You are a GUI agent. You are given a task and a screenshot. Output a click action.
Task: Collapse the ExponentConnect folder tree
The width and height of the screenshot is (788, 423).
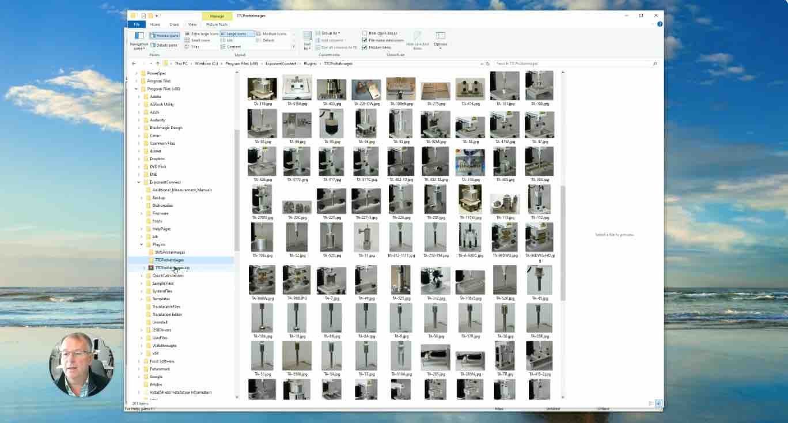tap(138, 182)
